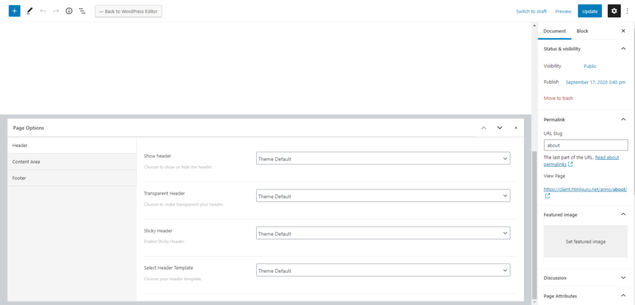635x305 pixels.
Task: Open the block navigation list icon
Action: [82, 11]
